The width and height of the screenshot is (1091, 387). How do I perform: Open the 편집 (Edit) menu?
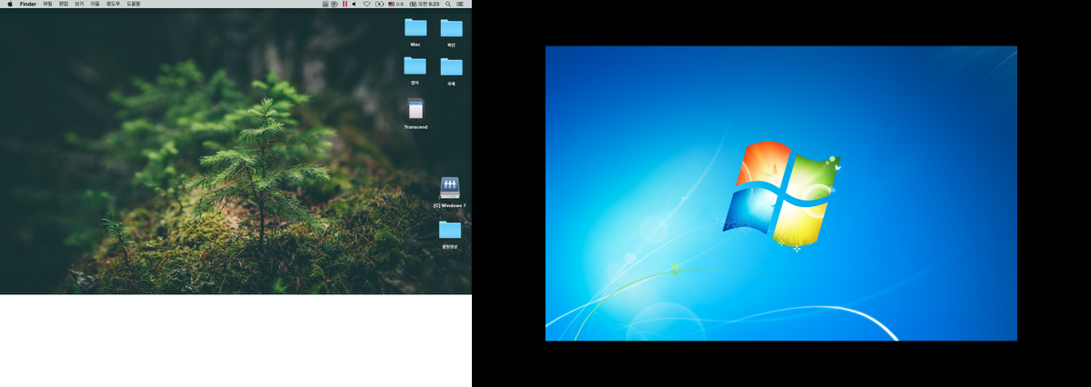(63, 4)
